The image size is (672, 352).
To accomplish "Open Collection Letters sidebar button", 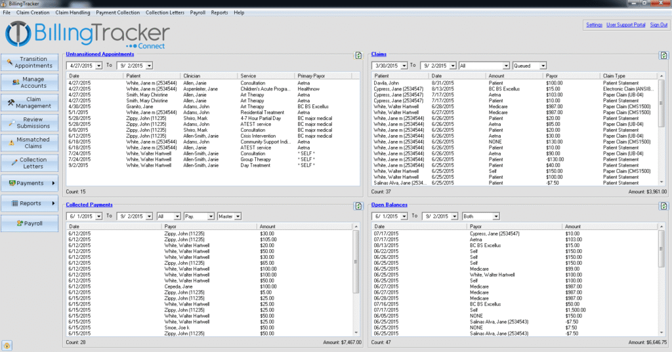I will click(x=30, y=163).
